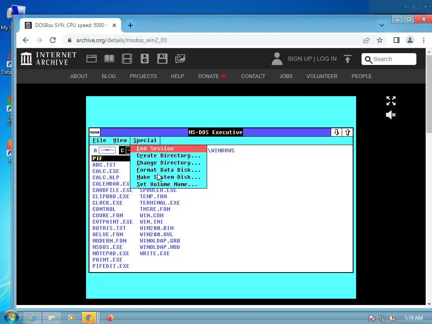Viewport: 432px width, 324px height.
Task: Choose Make System Disk... menu item
Action: [168, 177]
